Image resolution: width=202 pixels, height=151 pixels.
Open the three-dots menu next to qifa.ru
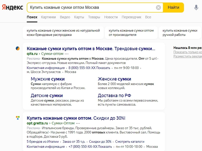point(67,54)
